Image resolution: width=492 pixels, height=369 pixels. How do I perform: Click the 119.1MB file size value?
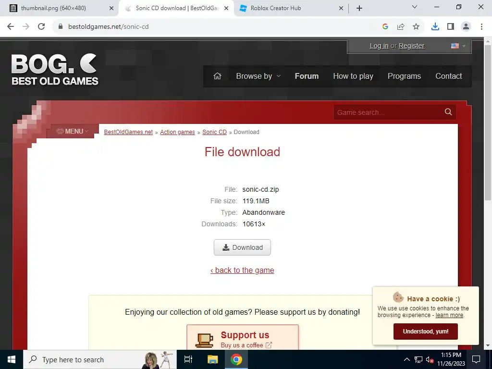click(256, 201)
